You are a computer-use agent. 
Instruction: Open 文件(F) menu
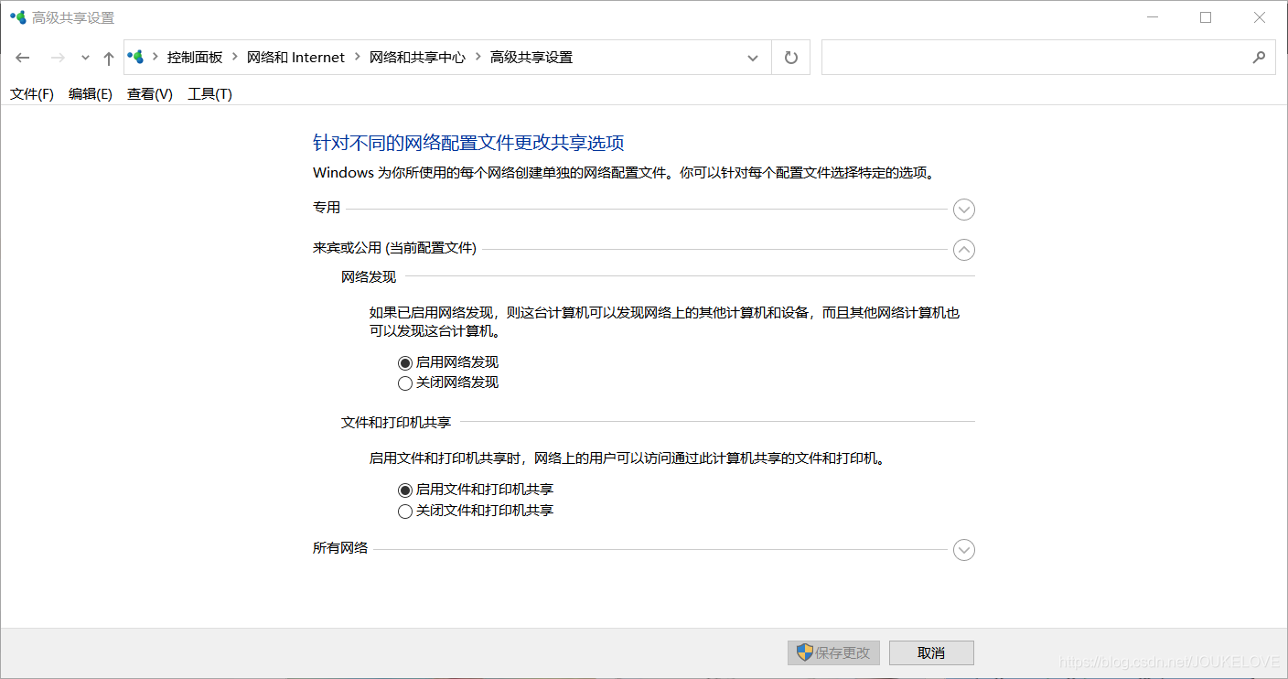pos(32,94)
